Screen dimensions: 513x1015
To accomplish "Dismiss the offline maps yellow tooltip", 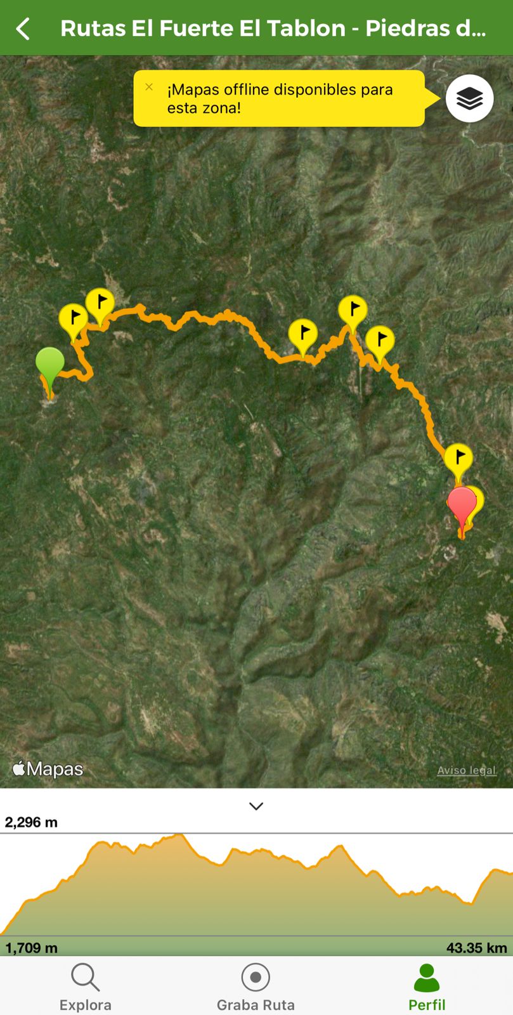I will coord(149,87).
